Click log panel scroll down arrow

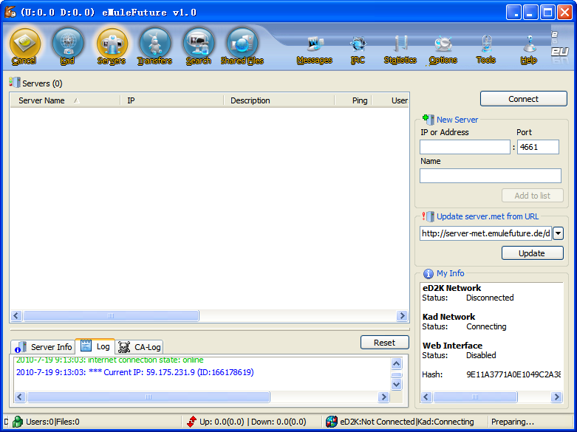click(396, 385)
